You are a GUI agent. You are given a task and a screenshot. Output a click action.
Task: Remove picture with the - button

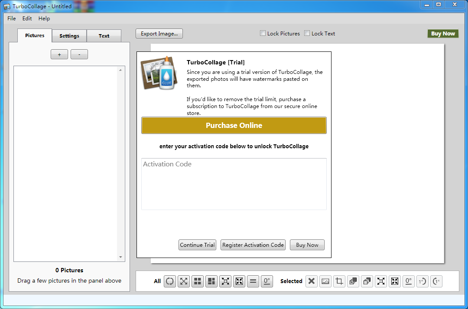(79, 54)
